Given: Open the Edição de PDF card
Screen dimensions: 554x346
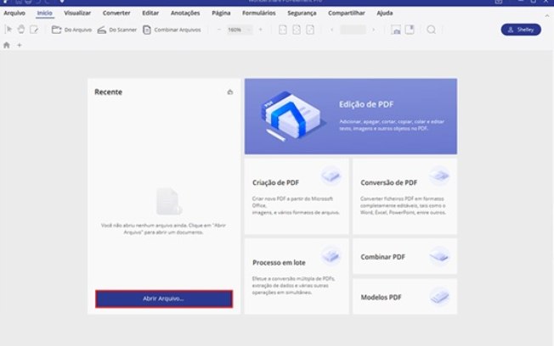Looking at the screenshot, I should tap(350, 114).
